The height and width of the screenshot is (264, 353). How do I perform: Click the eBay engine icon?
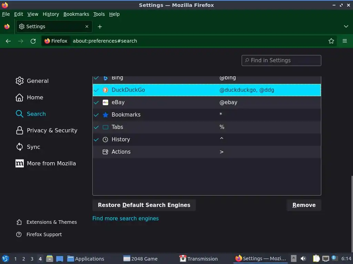pyautogui.click(x=105, y=102)
